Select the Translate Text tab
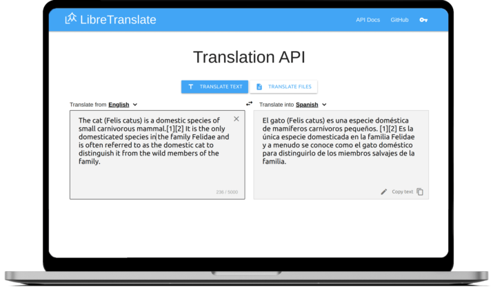The height and width of the screenshot is (287, 493). pyautogui.click(x=214, y=87)
